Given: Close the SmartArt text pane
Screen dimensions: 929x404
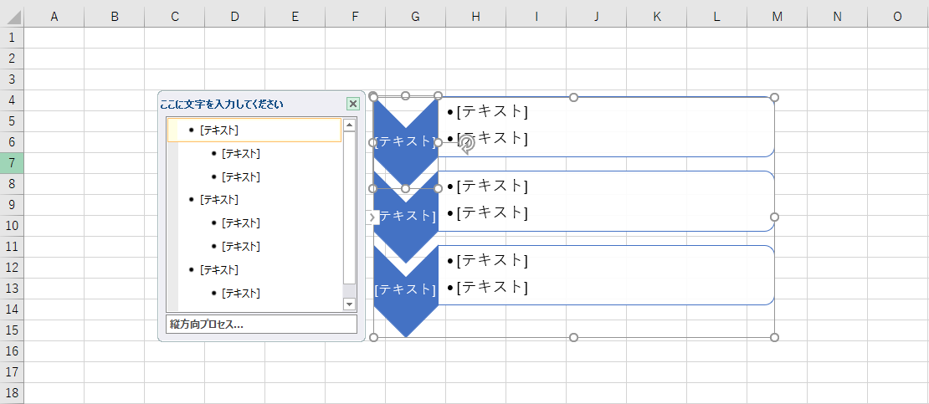Looking at the screenshot, I should (x=353, y=105).
